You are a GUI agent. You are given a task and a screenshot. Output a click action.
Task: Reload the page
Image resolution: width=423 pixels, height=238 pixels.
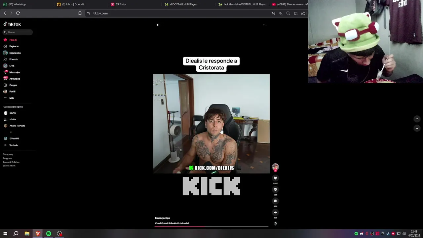tap(18, 13)
